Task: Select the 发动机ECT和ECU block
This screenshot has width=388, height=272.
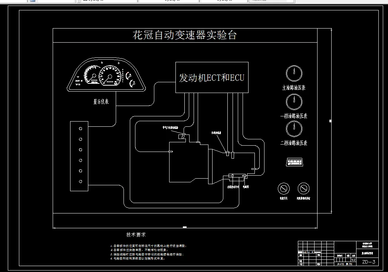Action: click(x=211, y=77)
